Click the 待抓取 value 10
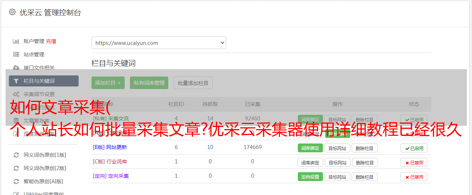472x195 pixels. coord(210,147)
